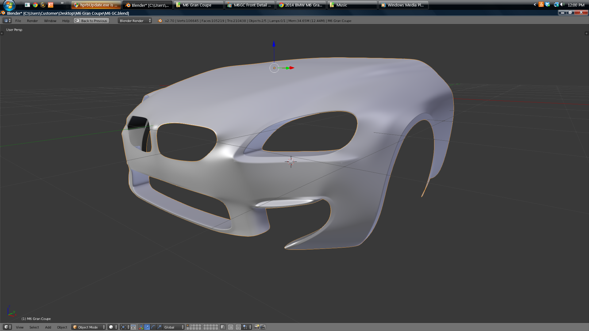The height and width of the screenshot is (331, 589).
Task: Expand the left tool shelf plus
Action: (x=2, y=33)
